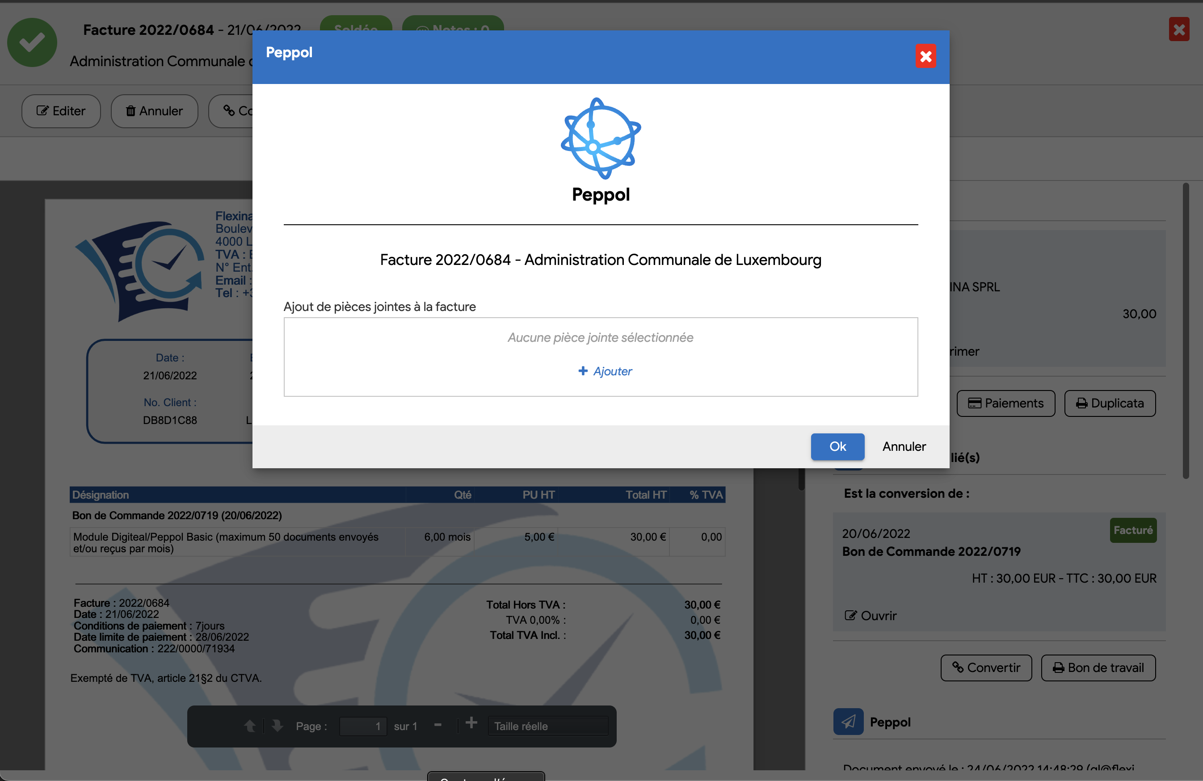Close the Peppol dialog with red X
Screen dimensions: 1203x781
(925, 56)
